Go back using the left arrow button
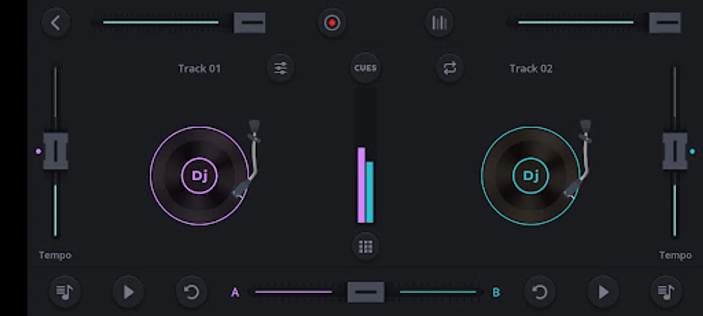 (55, 23)
